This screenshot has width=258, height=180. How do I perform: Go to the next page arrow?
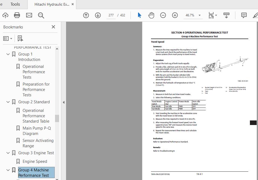[x=98, y=15]
